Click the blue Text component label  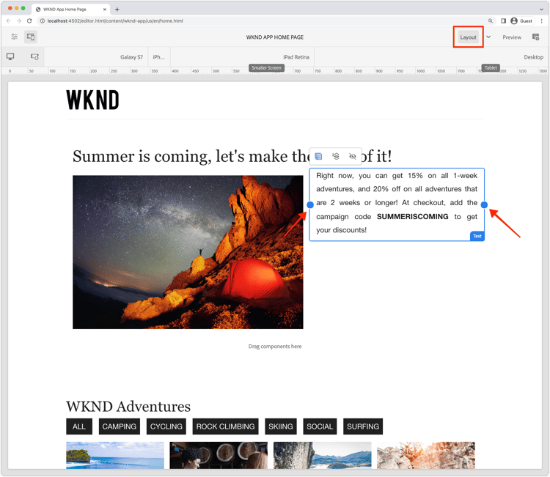[477, 236]
